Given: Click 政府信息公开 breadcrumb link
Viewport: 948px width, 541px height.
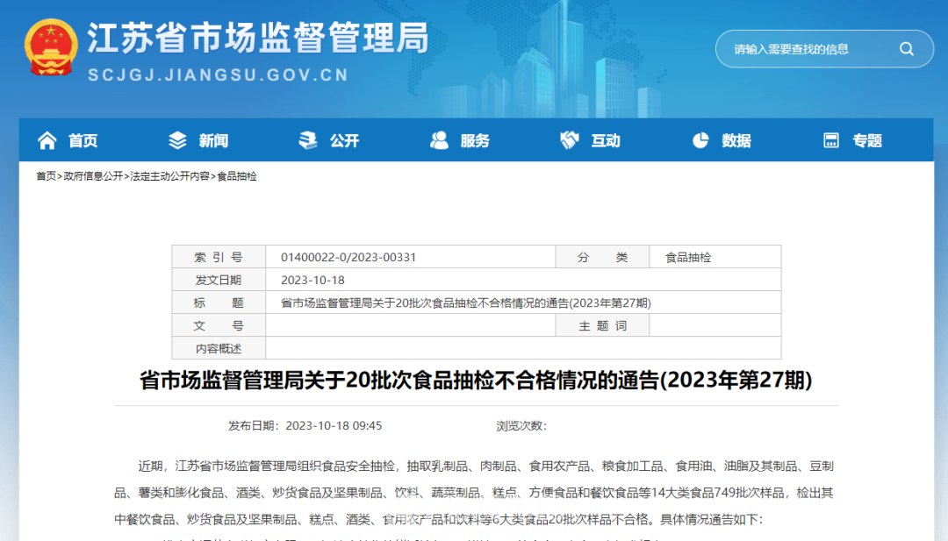Looking at the screenshot, I should pyautogui.click(x=93, y=176).
